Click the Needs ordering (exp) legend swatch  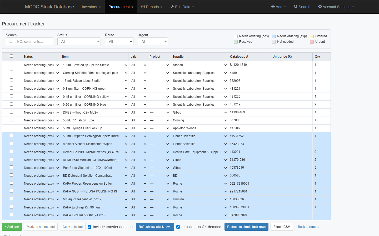(x=274, y=36)
